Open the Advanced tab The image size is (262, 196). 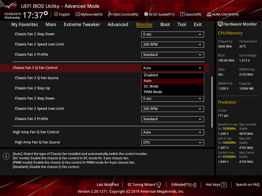click(x=118, y=25)
